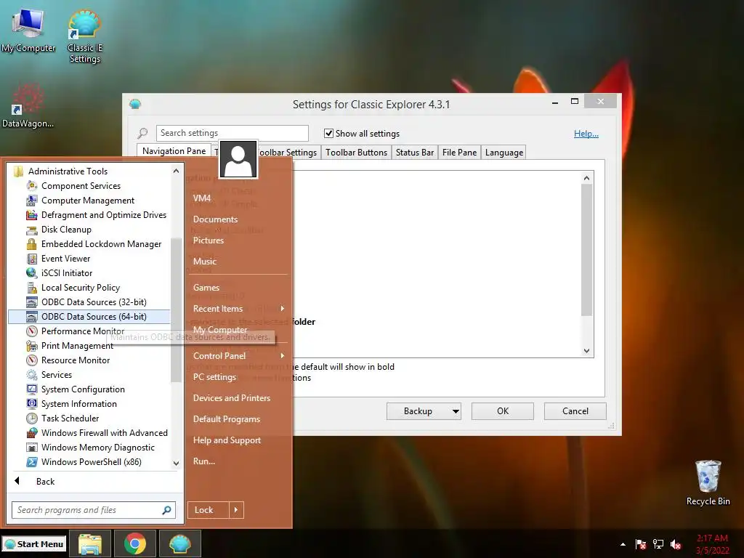744x558 pixels.
Task: Open Services gear icon
Action: [32, 375]
